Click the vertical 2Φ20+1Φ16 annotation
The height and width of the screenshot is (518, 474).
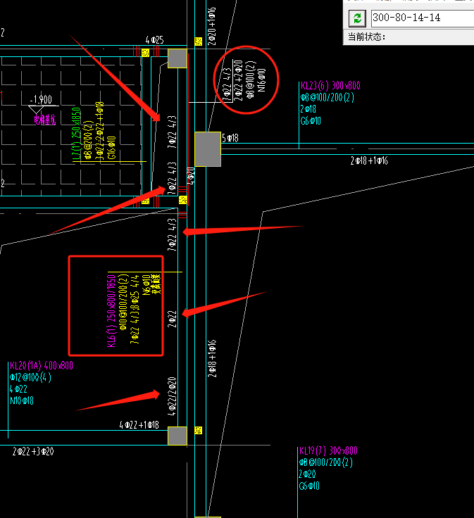[211, 26]
